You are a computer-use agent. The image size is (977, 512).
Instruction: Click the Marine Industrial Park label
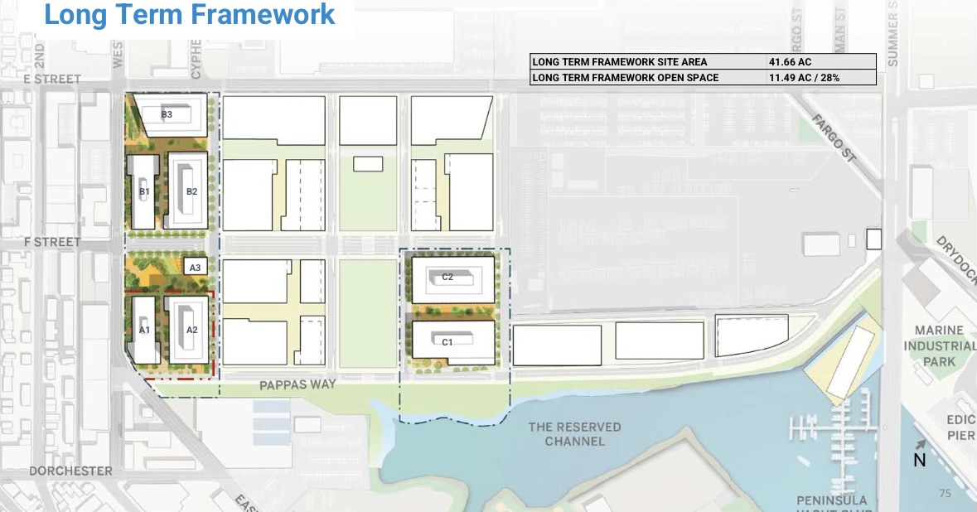(x=940, y=345)
